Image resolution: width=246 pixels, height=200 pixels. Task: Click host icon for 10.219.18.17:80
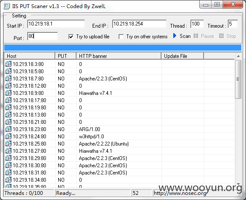click(8, 100)
